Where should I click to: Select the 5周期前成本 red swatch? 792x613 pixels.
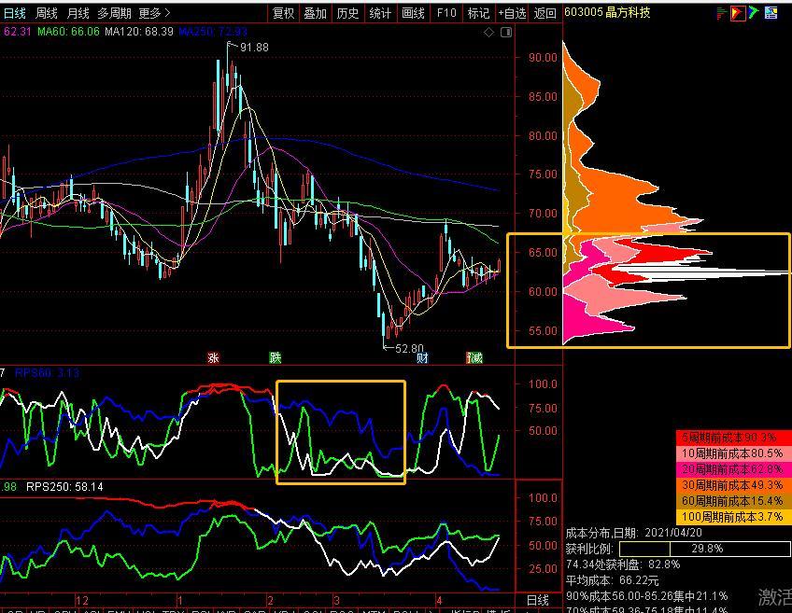[733, 438]
